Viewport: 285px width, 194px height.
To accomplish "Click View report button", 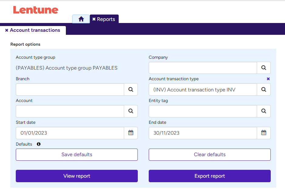I will 77,176.
